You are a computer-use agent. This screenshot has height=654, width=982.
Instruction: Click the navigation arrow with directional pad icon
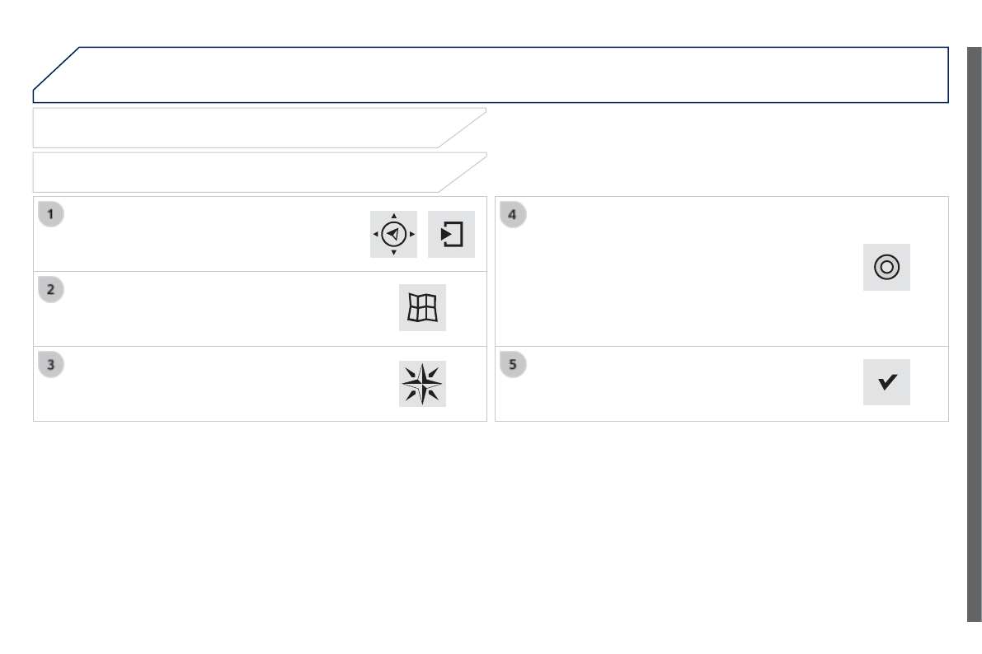point(393,235)
